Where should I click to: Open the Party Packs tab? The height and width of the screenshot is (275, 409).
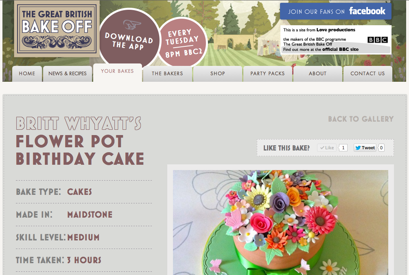pos(268,74)
